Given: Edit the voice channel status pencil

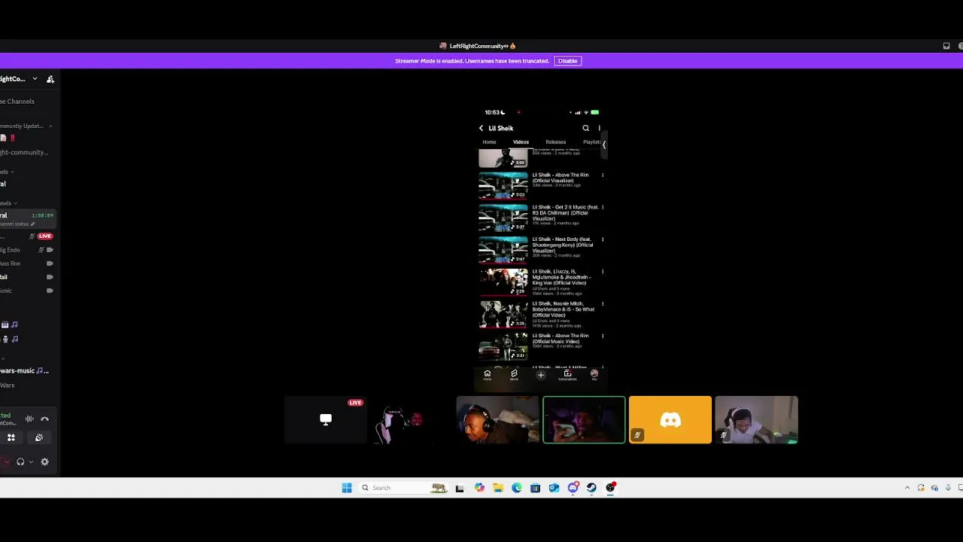Looking at the screenshot, I should click(32, 224).
